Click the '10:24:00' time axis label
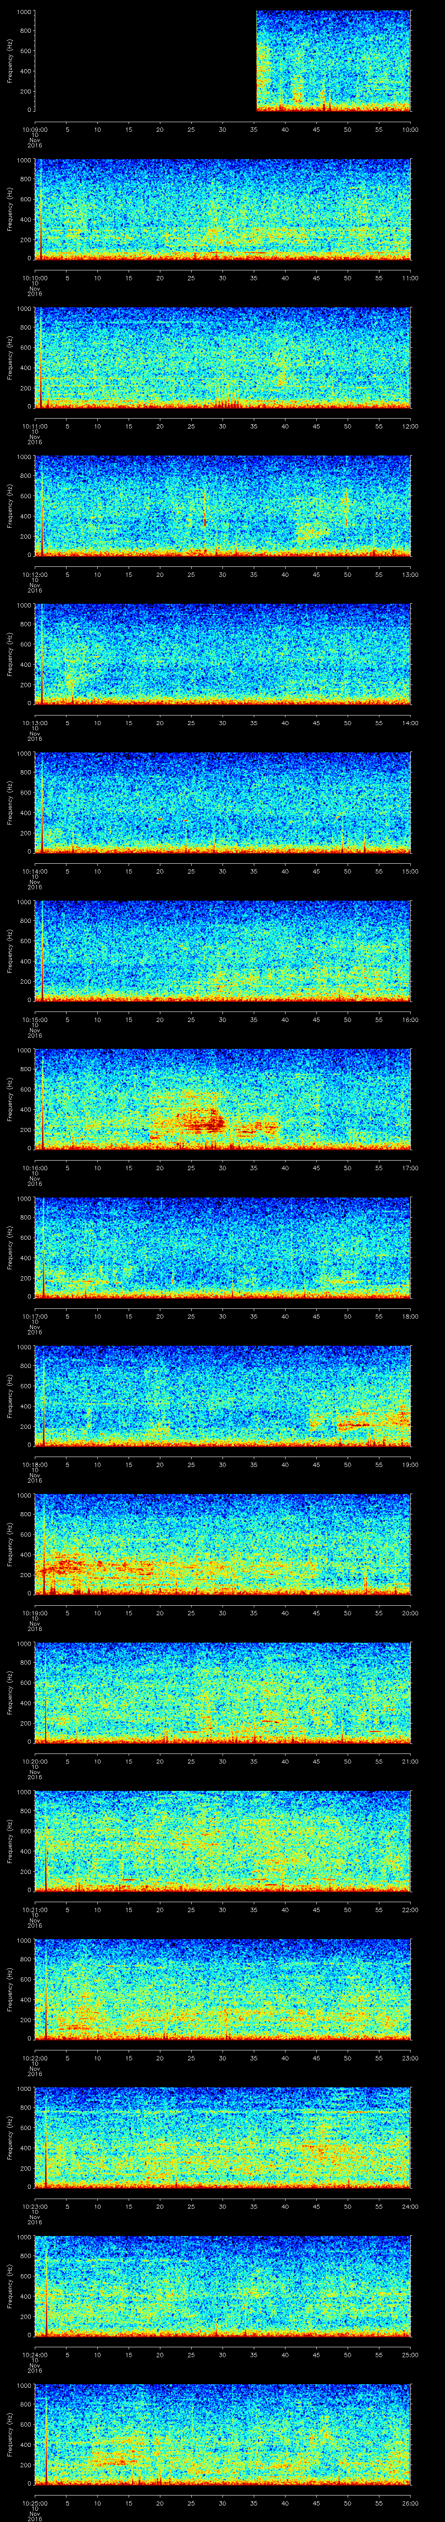445x2522 pixels. click(35, 2355)
